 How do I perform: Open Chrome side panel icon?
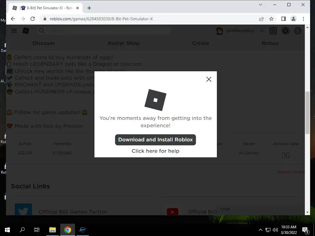point(283,19)
